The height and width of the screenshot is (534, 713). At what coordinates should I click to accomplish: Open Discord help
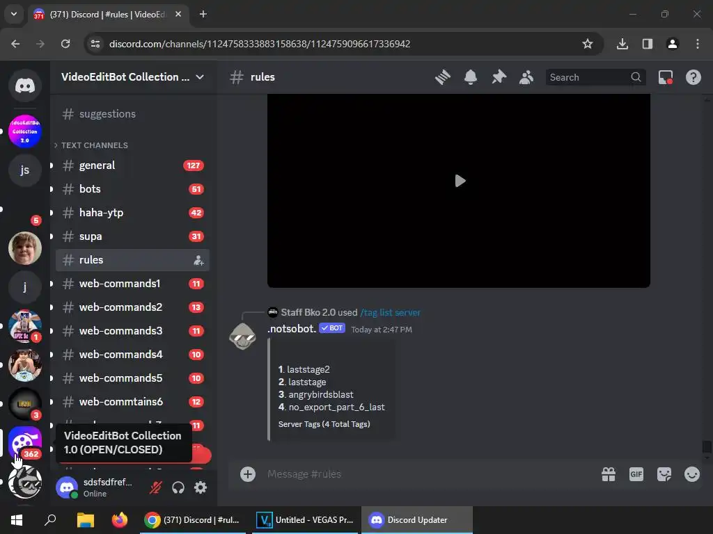pyautogui.click(x=693, y=77)
